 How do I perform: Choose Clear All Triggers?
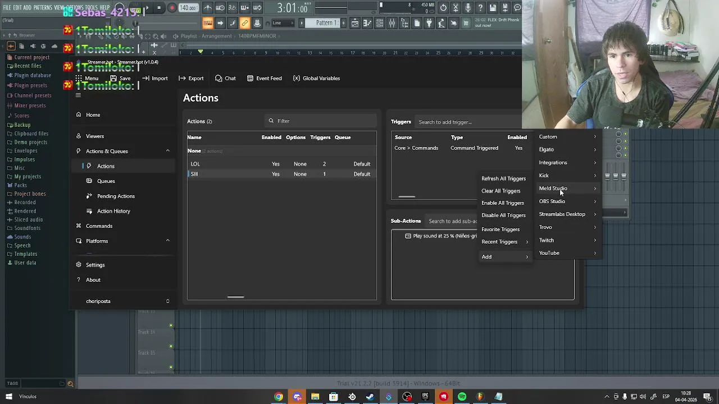(504, 191)
